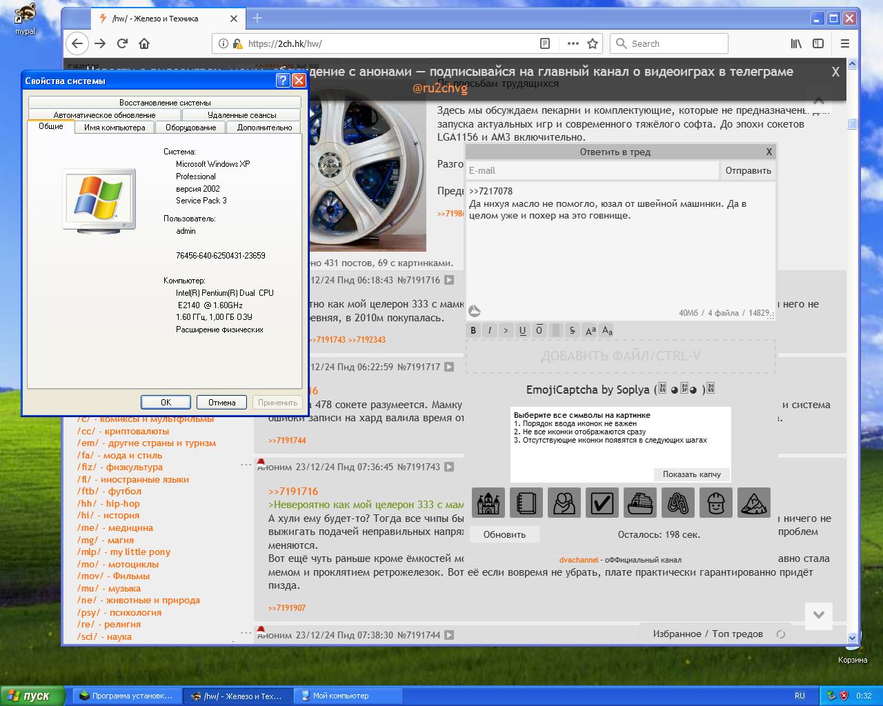
Task: Select the hugging people captcha icon
Action: [564, 503]
